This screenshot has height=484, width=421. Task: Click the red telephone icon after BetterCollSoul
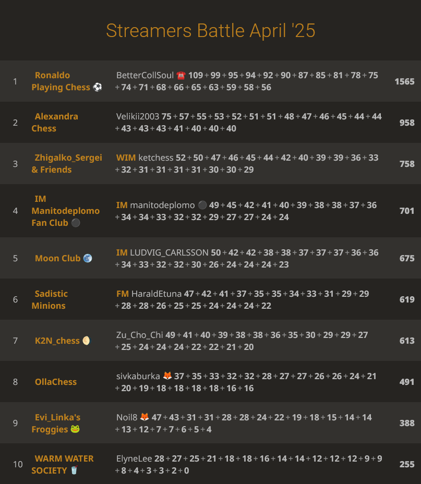[x=181, y=76]
